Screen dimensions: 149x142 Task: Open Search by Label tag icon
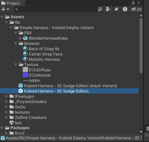(x=116, y=9)
